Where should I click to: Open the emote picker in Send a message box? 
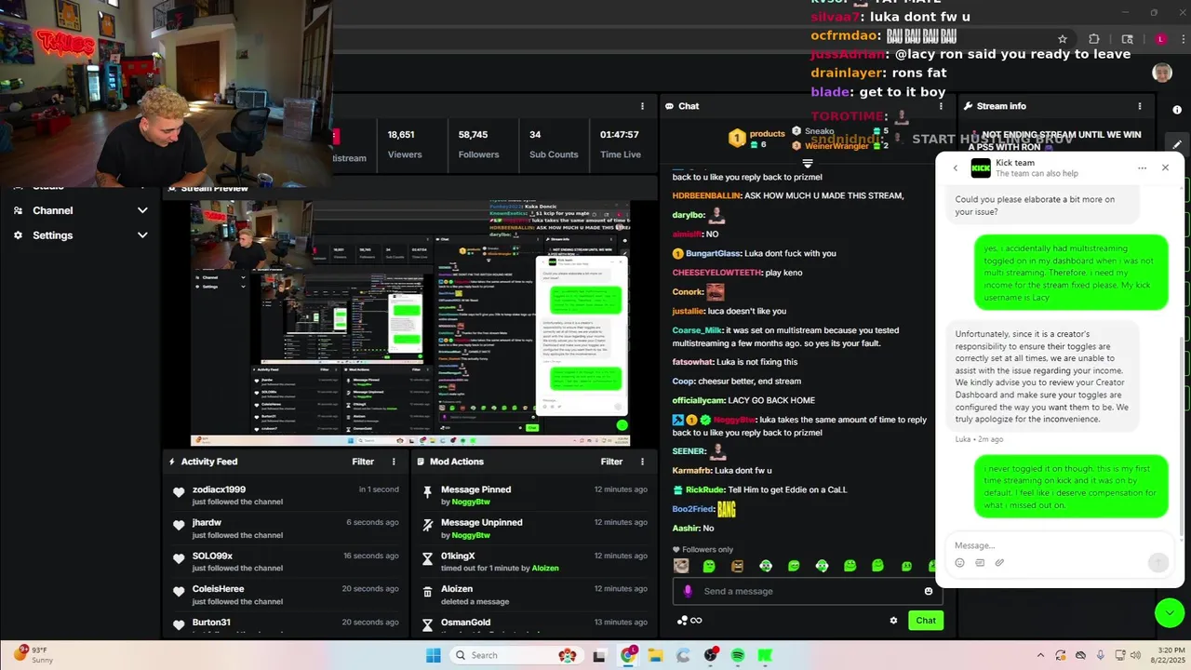click(x=928, y=591)
